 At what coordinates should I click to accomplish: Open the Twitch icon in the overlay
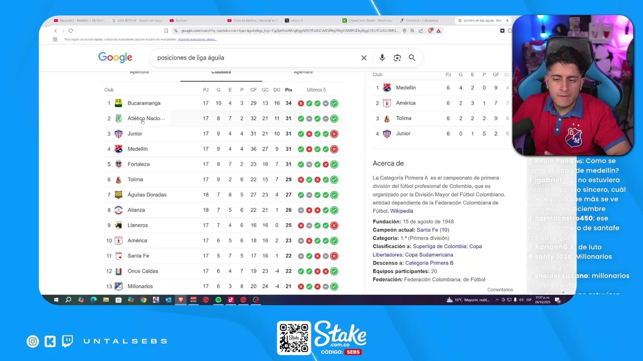pyautogui.click(x=67, y=341)
